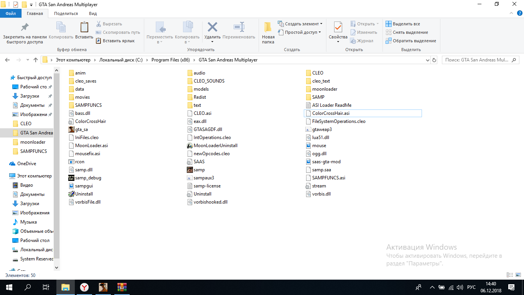The height and width of the screenshot is (295, 524).
Task: Open the Move to dropdown
Action: [160, 33]
